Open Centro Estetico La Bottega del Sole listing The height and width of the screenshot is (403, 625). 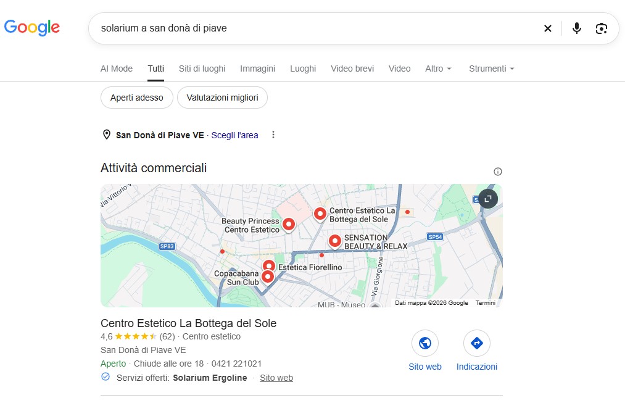point(189,323)
